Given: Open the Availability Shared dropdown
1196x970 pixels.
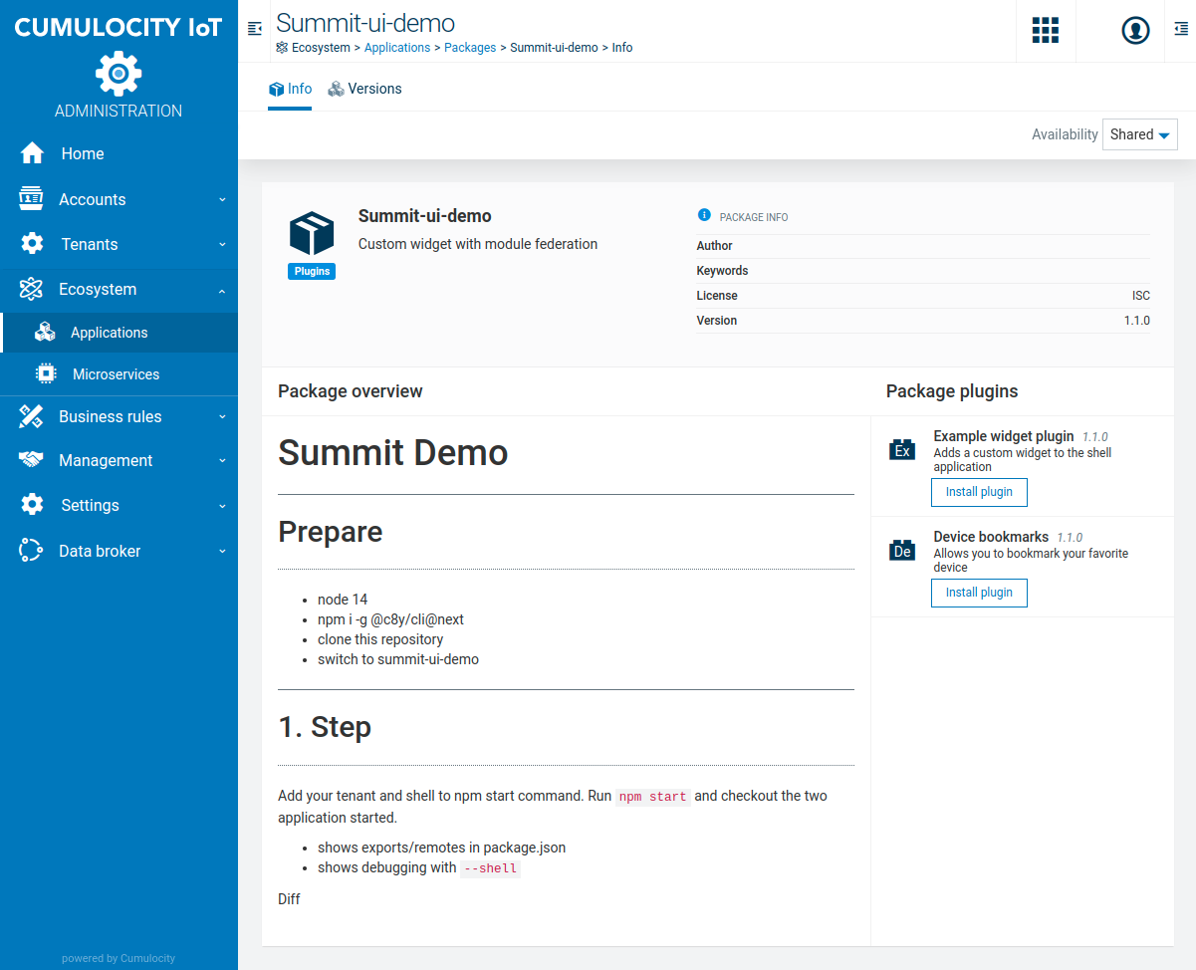Looking at the screenshot, I should (1139, 134).
